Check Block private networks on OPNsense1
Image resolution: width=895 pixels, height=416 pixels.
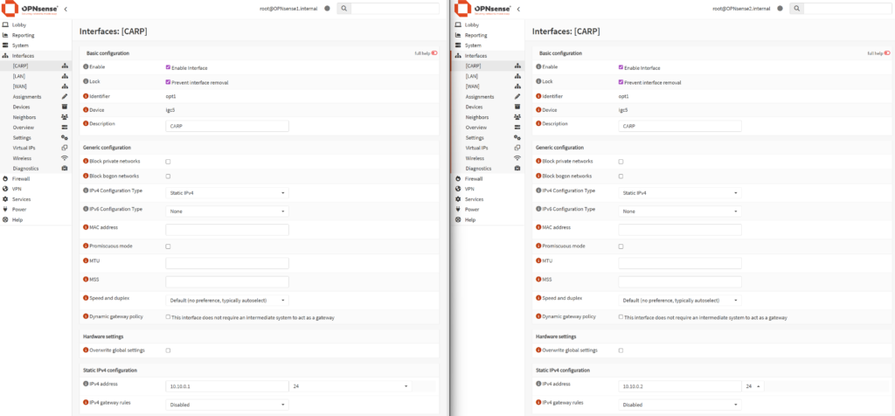coord(168,162)
